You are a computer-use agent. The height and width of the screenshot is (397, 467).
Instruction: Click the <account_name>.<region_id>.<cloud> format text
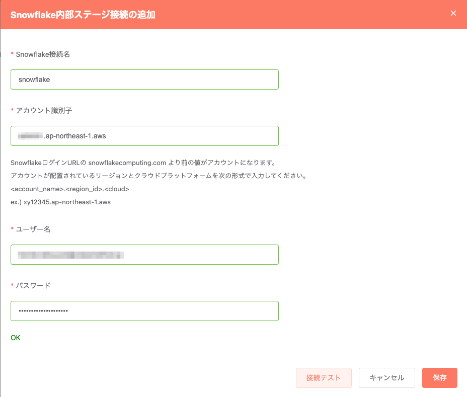[x=70, y=189]
